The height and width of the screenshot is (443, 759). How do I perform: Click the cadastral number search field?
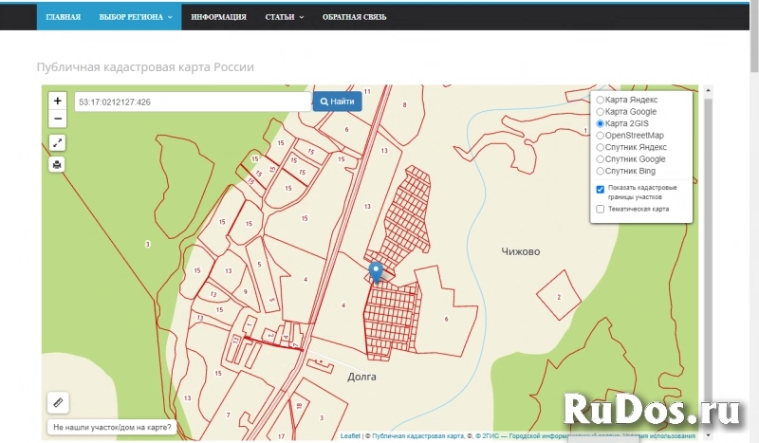pyautogui.click(x=193, y=102)
